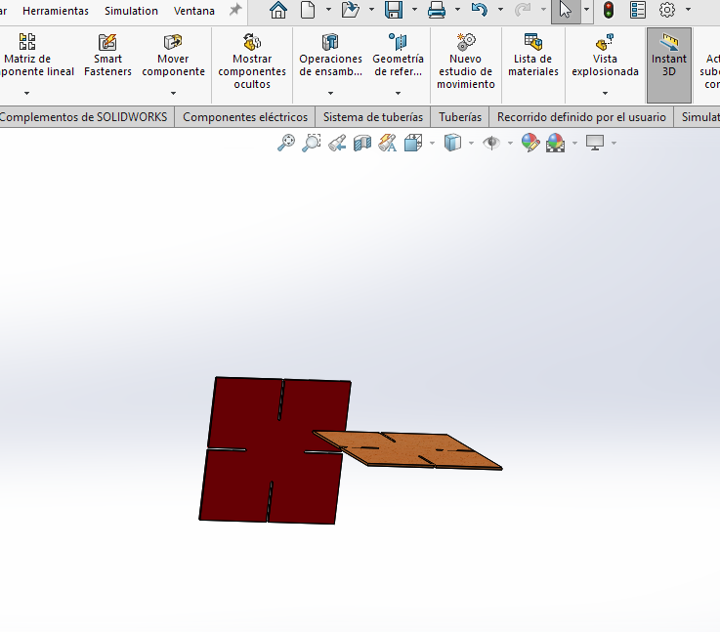This screenshot has width=720, height=632.
Task: Click Dynamic Annotation Views icon
Action: point(388,143)
